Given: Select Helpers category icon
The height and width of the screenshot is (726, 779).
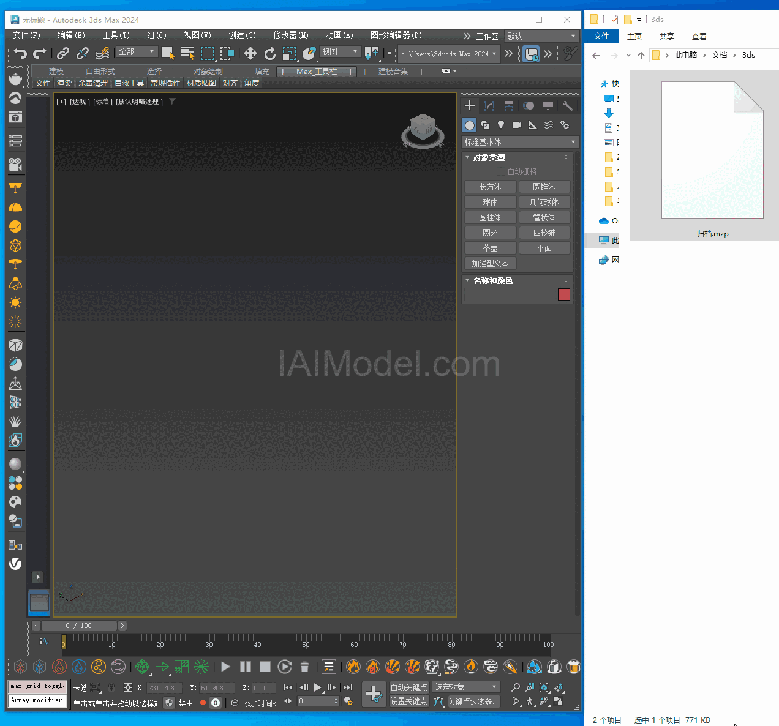Looking at the screenshot, I should (x=533, y=125).
